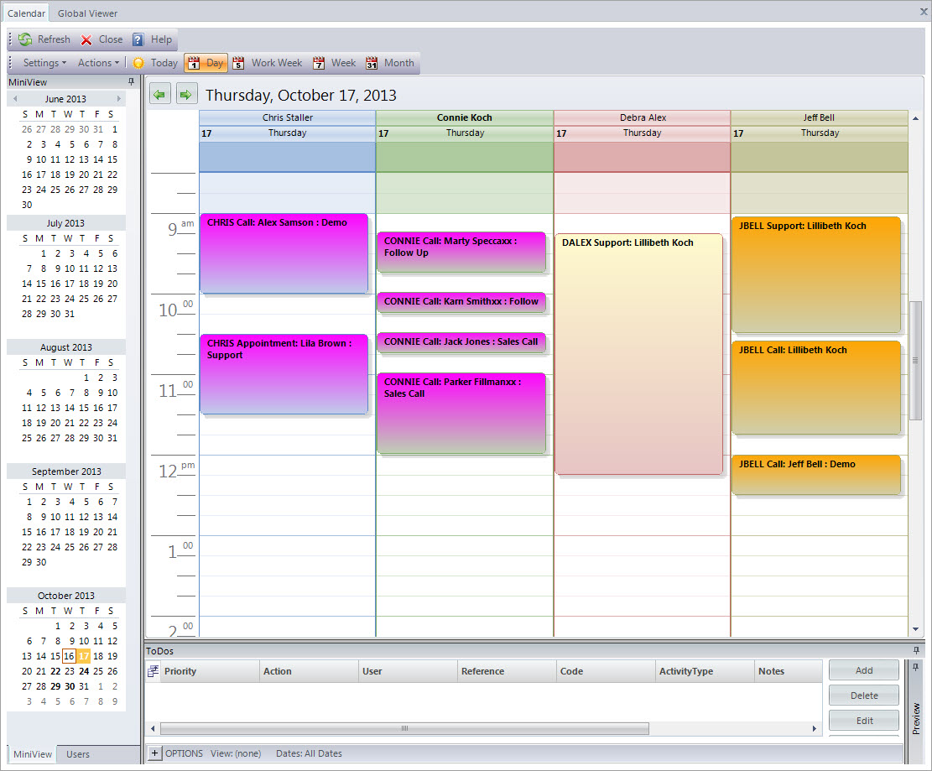The width and height of the screenshot is (932, 771).
Task: Click the User column header
Action: coord(409,671)
